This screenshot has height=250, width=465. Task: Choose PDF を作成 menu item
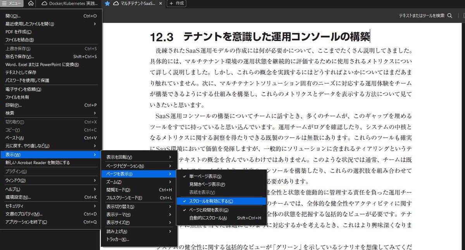[51, 32]
